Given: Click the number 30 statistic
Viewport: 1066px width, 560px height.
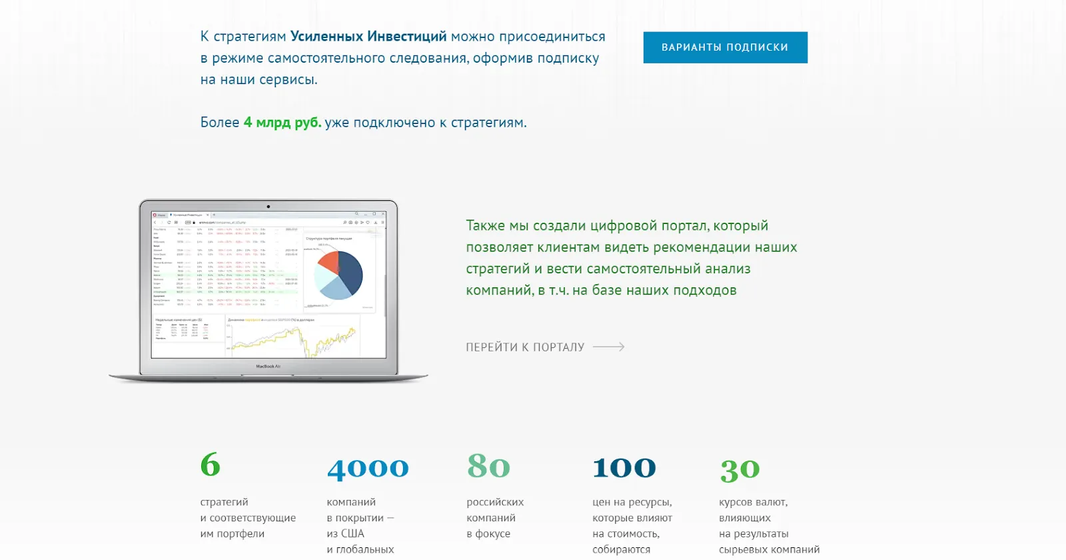Looking at the screenshot, I should point(740,469).
